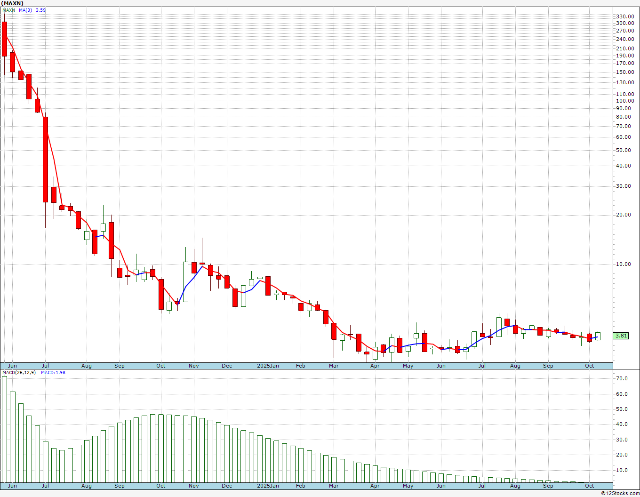Select the 10.00 price axis label

click(x=624, y=264)
